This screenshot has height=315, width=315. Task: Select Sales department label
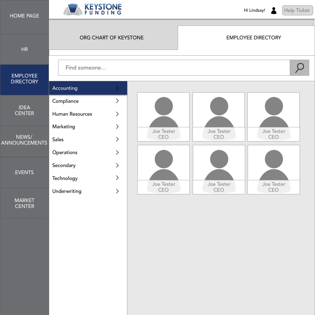coord(58,139)
